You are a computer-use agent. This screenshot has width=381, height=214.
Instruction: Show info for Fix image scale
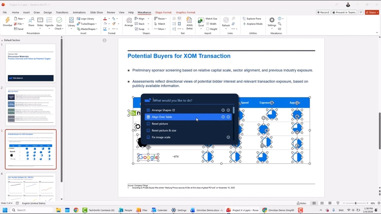click(x=228, y=137)
